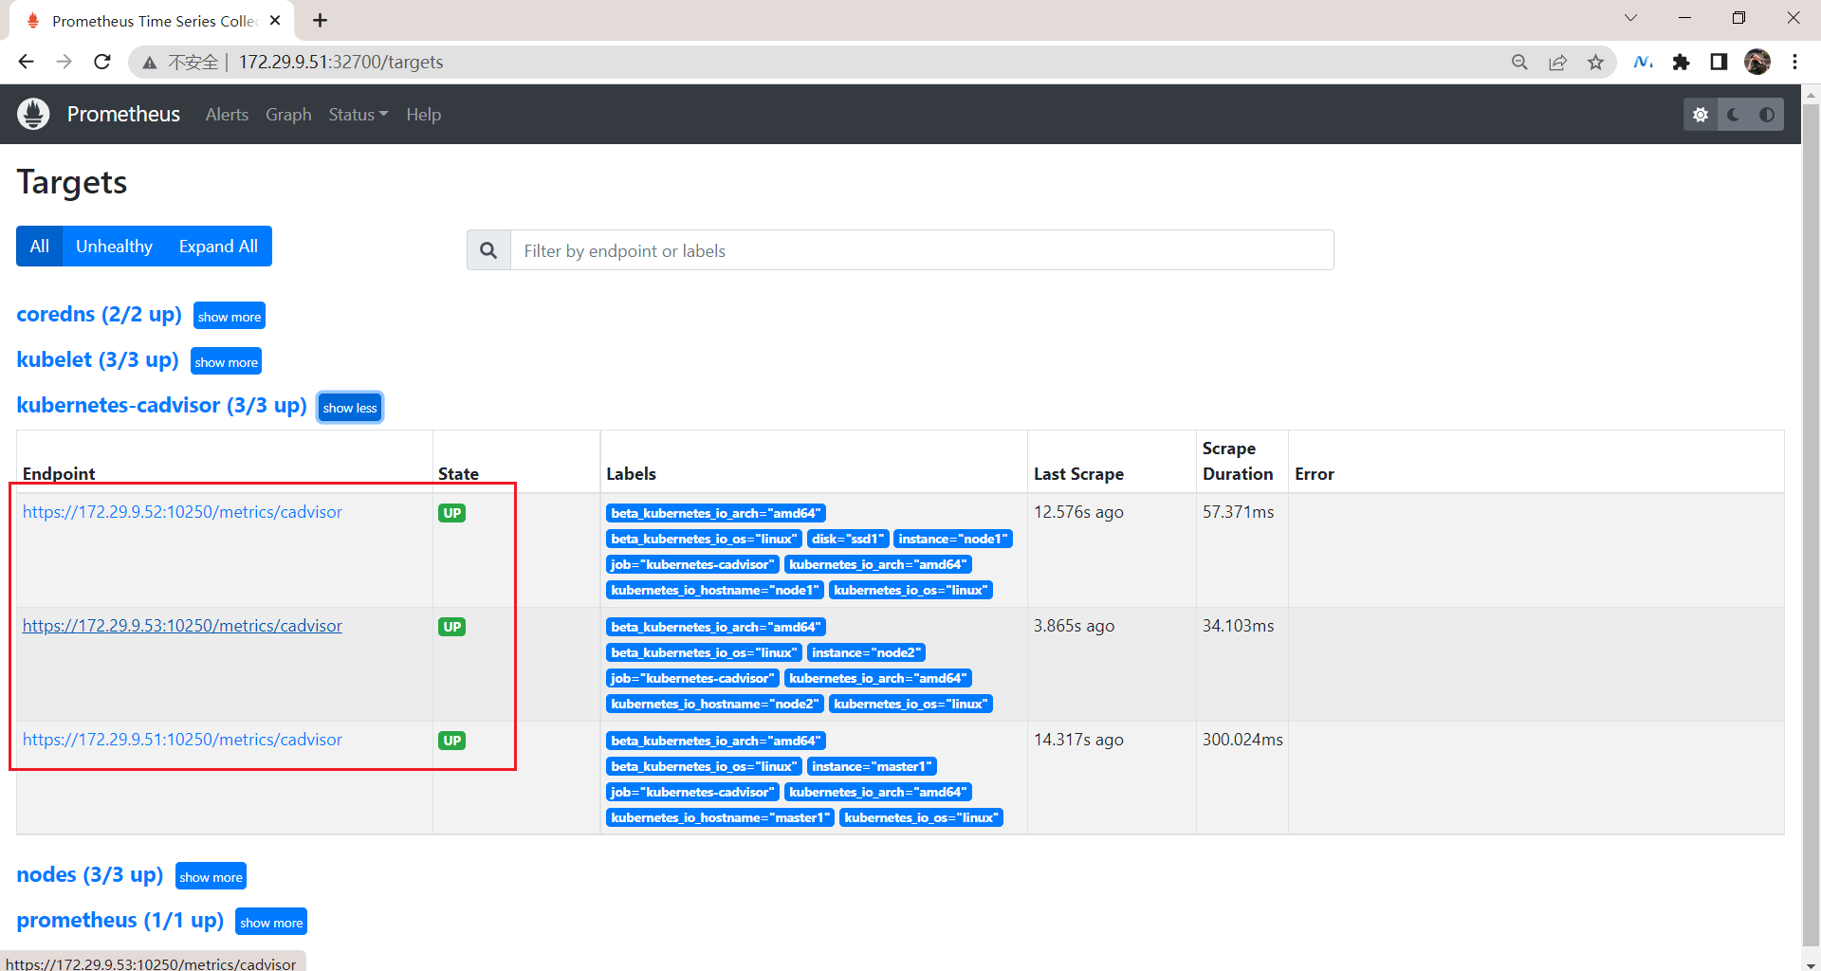This screenshot has height=971, width=1821.
Task: Click the Expand All button
Action: click(x=218, y=246)
